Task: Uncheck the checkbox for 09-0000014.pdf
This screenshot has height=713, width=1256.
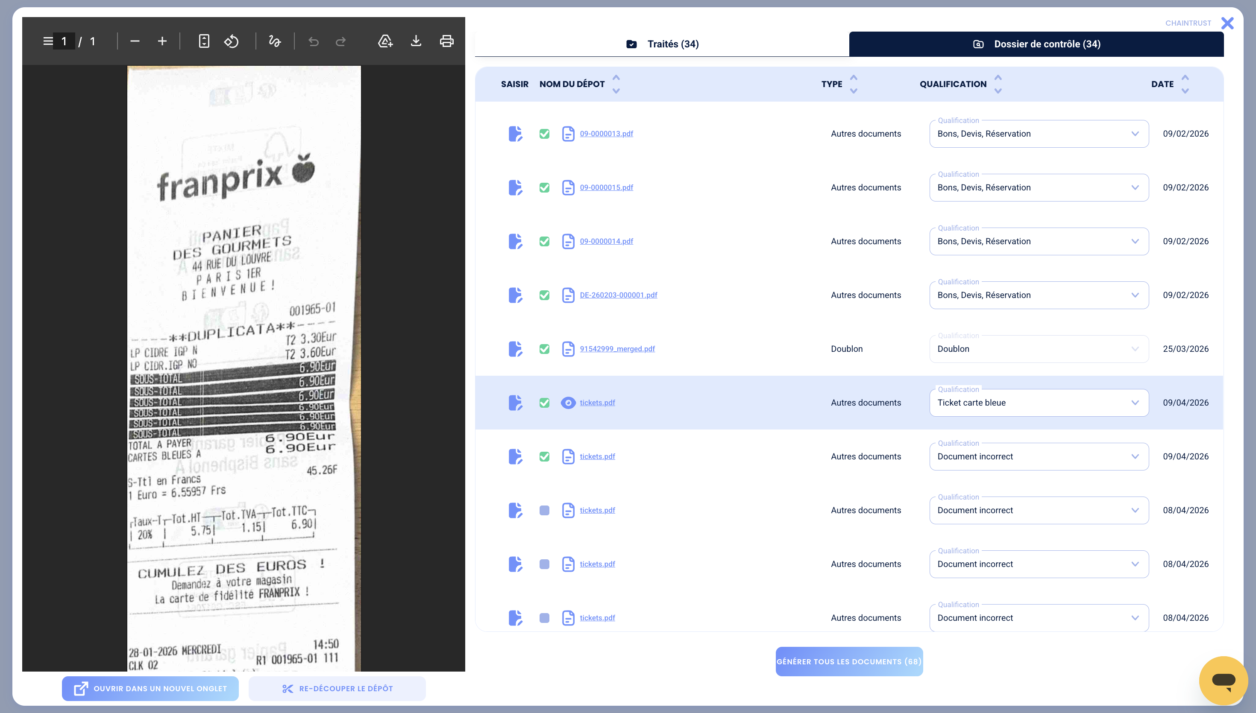Action: (544, 241)
